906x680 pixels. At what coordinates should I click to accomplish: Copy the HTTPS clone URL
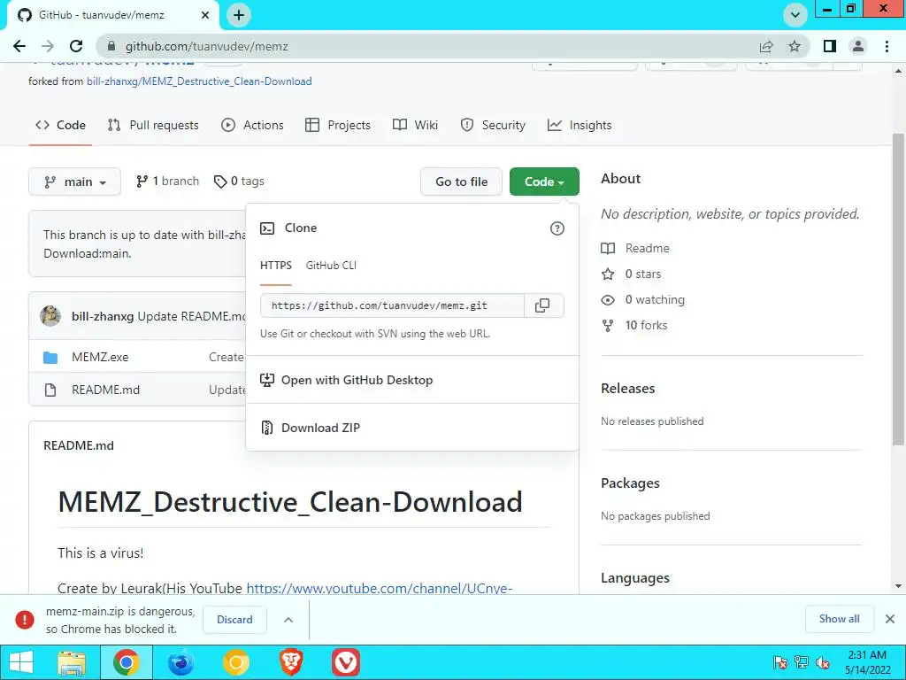(542, 305)
